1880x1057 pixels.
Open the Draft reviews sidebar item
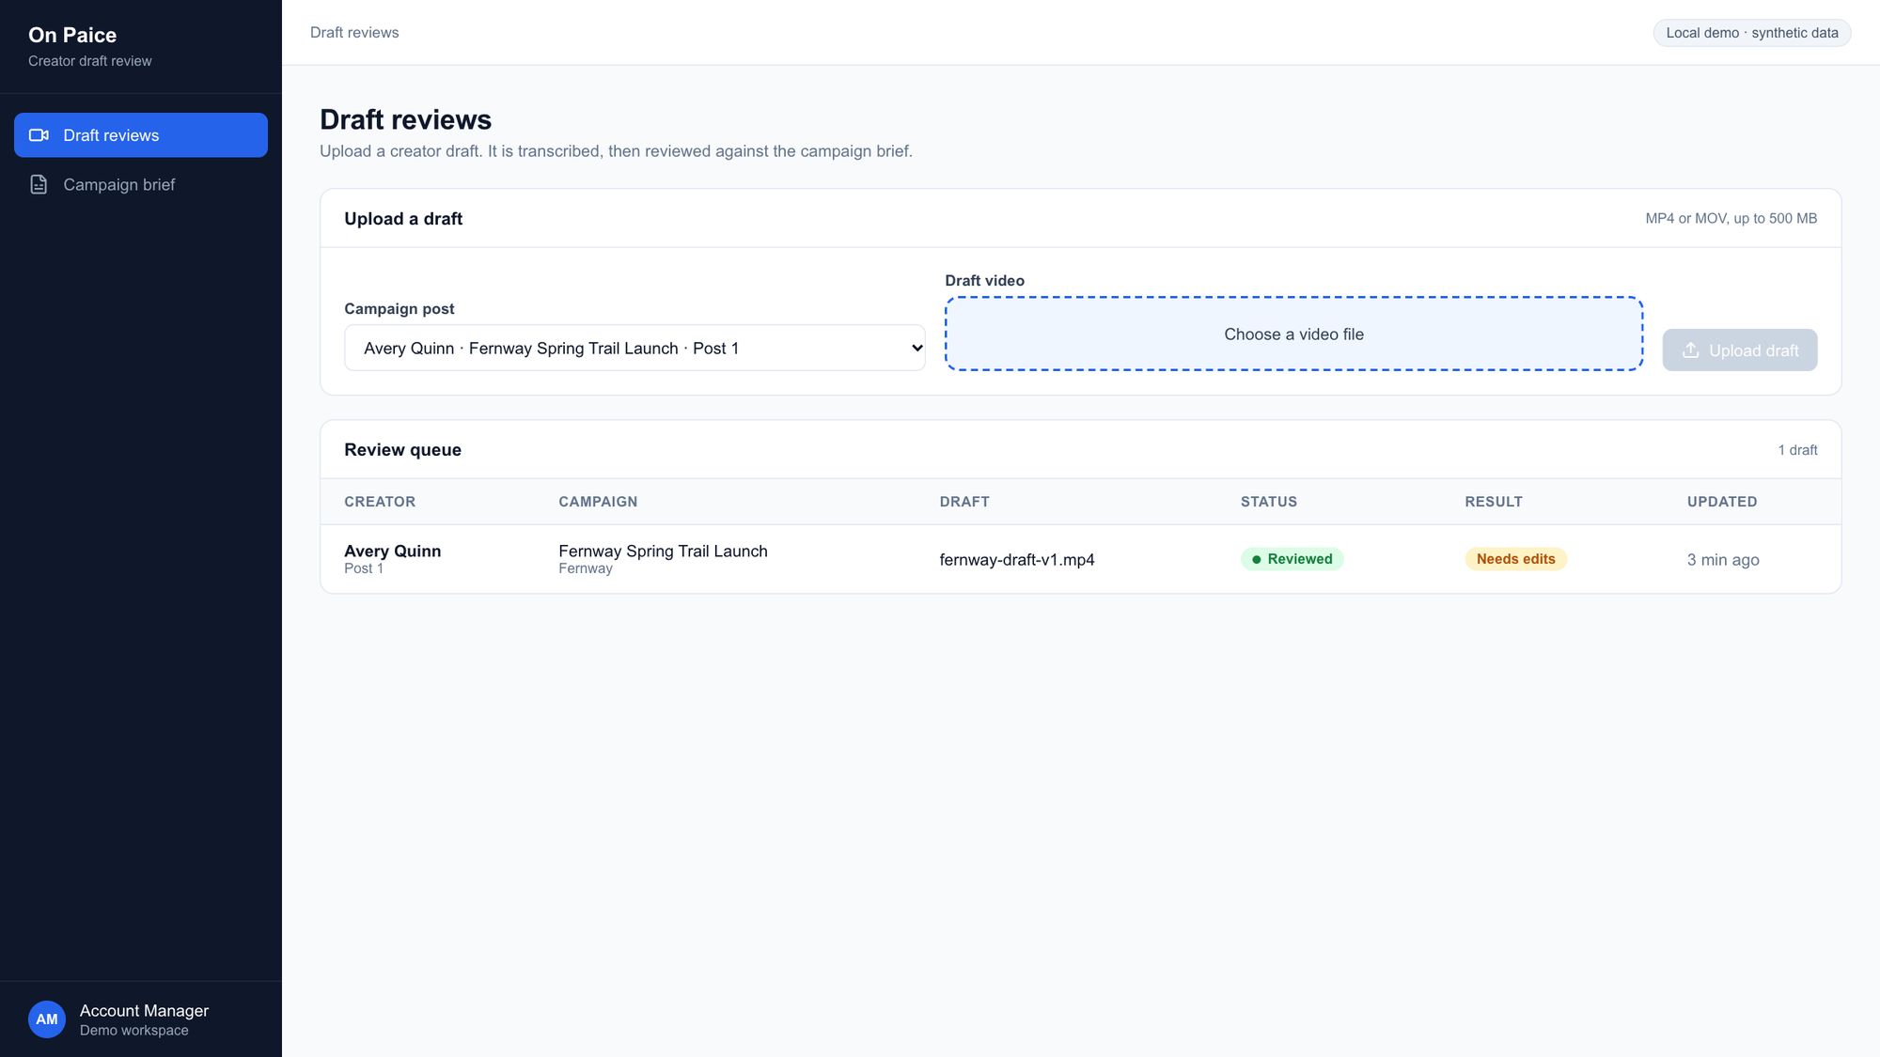141,135
